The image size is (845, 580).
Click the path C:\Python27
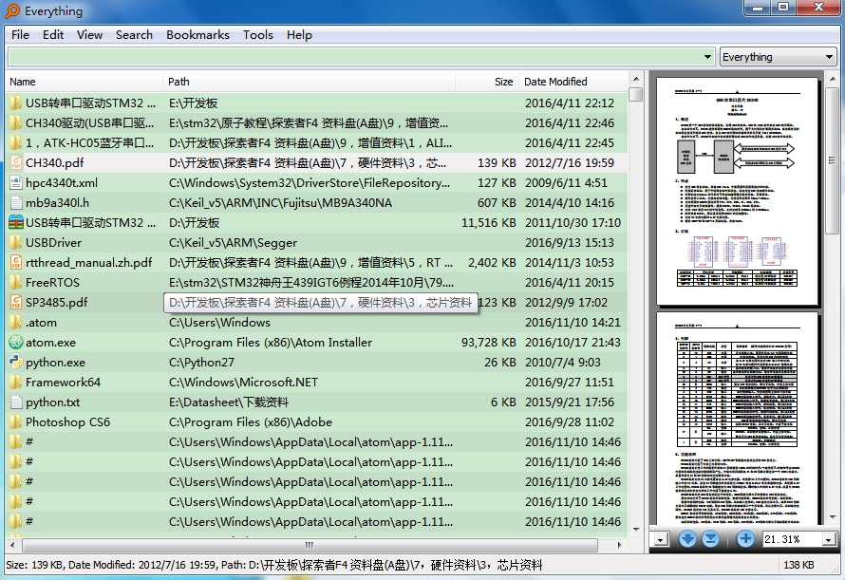point(201,363)
